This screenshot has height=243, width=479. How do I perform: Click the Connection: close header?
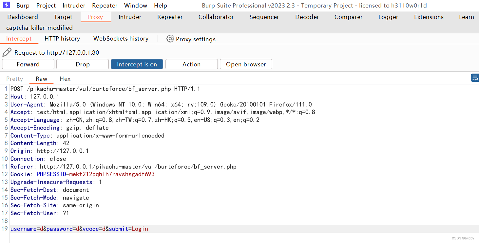pyautogui.click(x=38, y=159)
